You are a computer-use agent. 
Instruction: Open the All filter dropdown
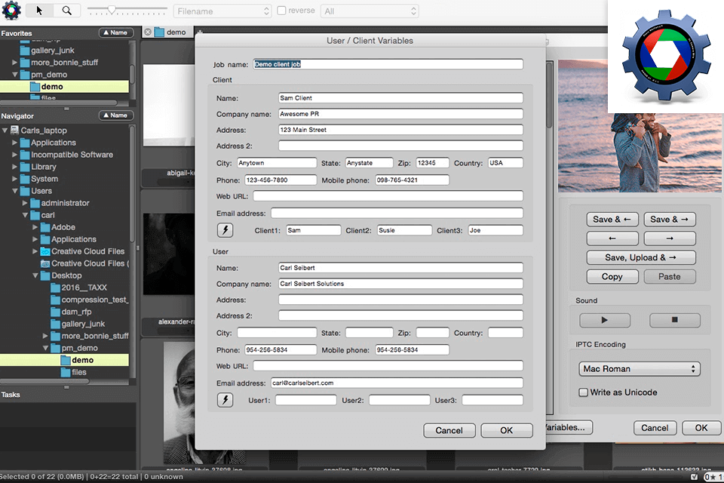pos(370,11)
